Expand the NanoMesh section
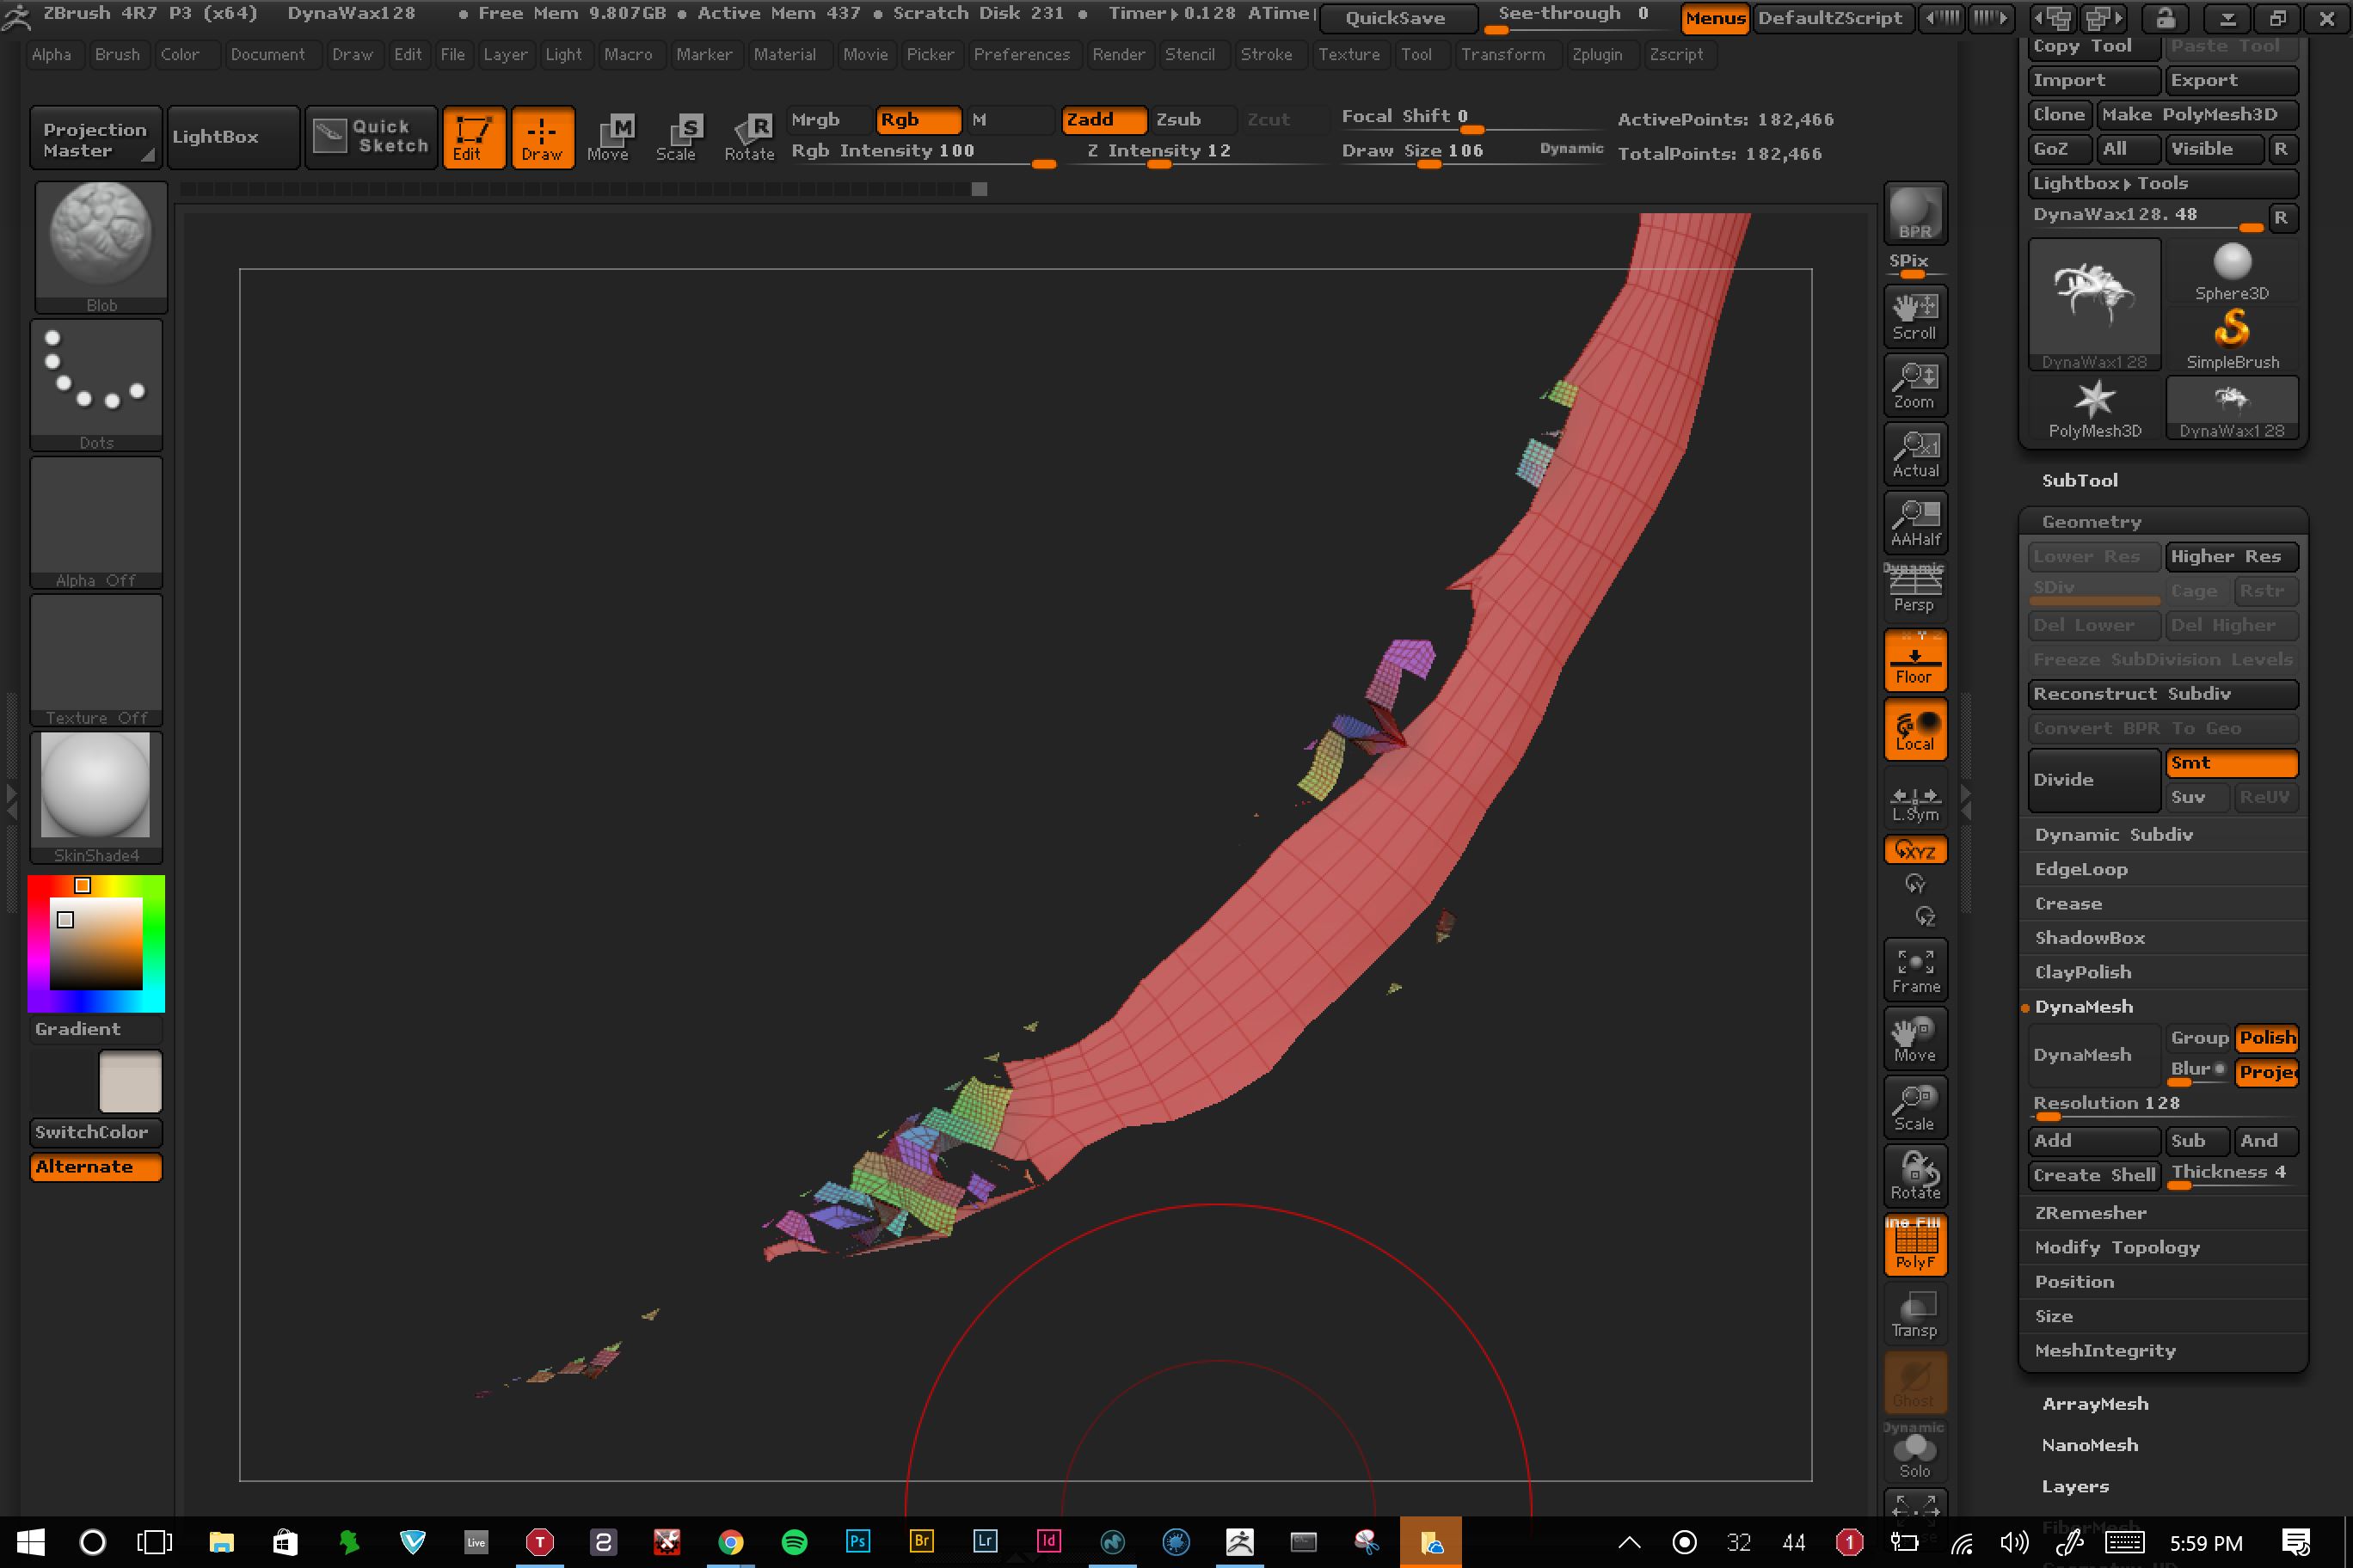The width and height of the screenshot is (2353, 1568). [2090, 1445]
